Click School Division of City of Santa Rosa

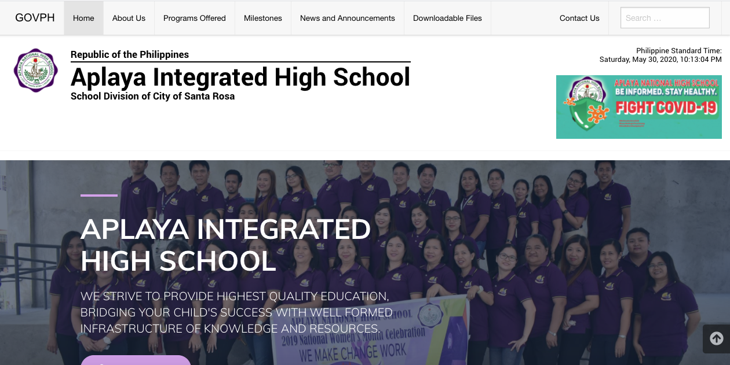[x=153, y=96]
